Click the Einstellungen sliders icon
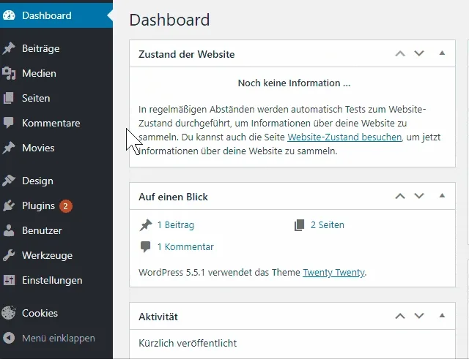Screen dimensions: 469x359 point(9,280)
